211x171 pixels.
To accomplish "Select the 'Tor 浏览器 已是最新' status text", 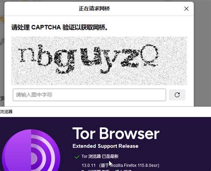I will (100, 156).
